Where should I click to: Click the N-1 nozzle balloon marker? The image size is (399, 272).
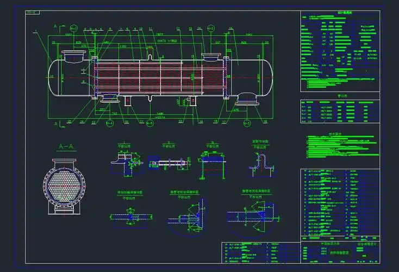click(74, 28)
